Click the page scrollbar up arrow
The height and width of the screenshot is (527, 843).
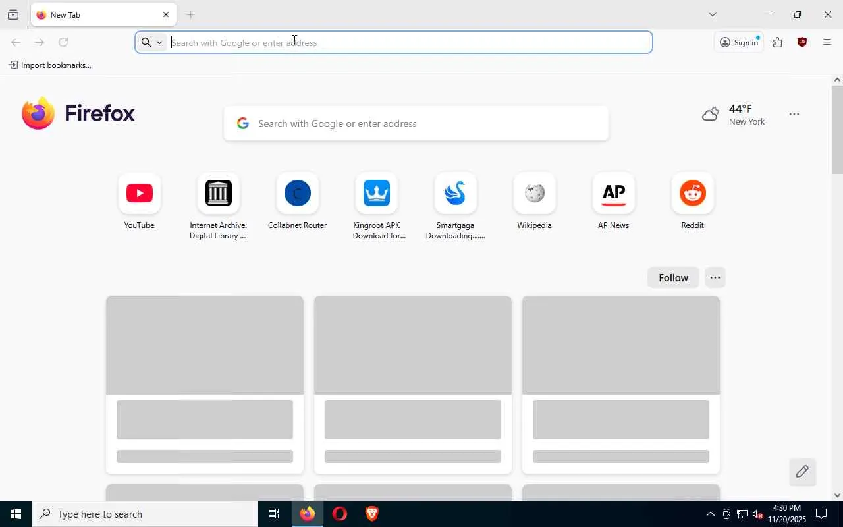click(x=837, y=80)
